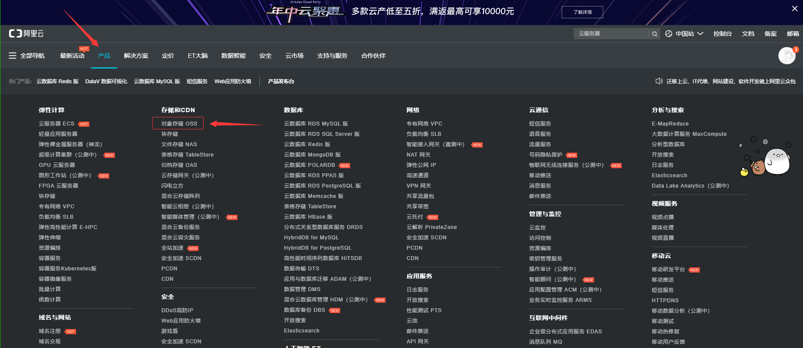The width and height of the screenshot is (803, 348).
Task: Click the search magnifier icon
Action: (x=654, y=34)
